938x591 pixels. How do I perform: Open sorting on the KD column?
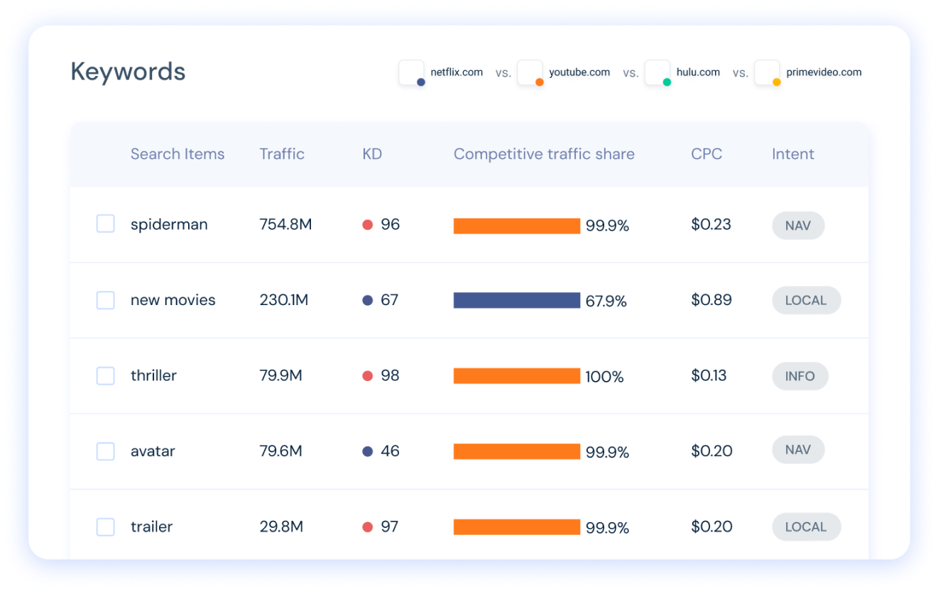372,154
